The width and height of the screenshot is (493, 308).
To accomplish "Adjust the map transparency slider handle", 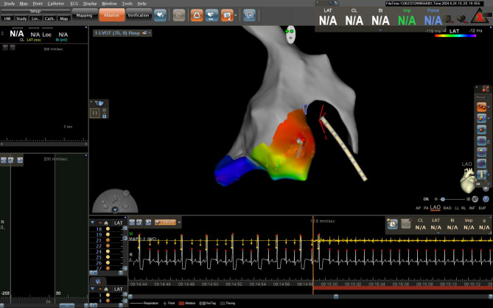I will pos(442,199).
